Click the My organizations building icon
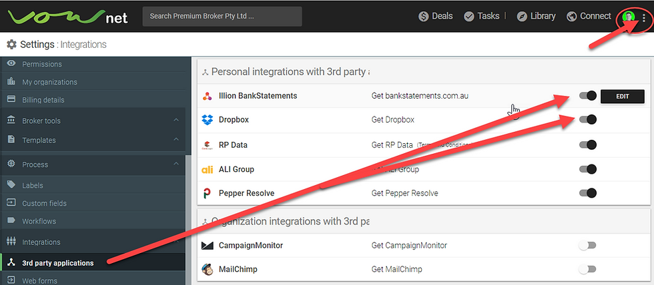 (x=11, y=81)
